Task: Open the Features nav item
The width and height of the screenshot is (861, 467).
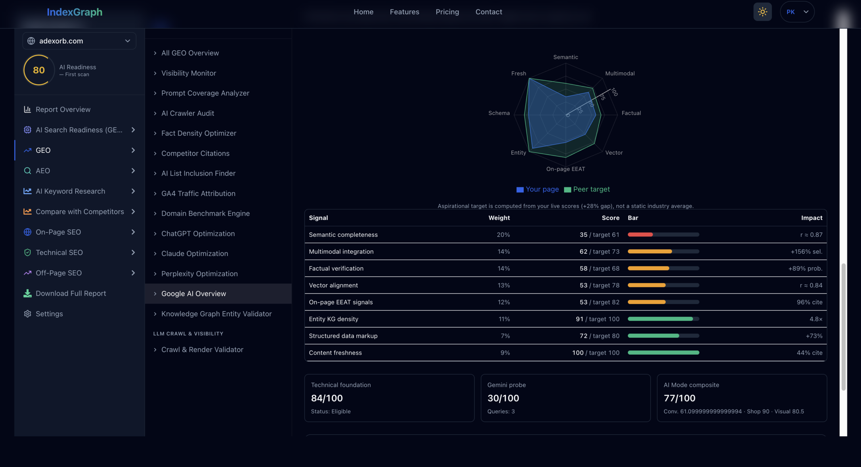Action: (404, 12)
